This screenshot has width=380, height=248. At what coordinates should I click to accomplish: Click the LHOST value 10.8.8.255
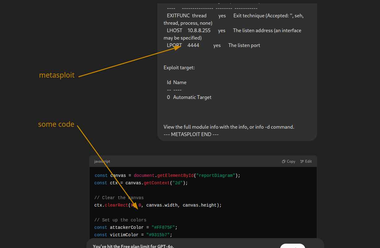199,30
